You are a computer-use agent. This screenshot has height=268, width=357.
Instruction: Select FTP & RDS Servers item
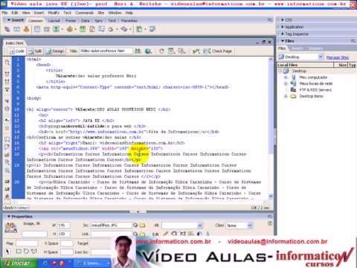click(x=315, y=90)
